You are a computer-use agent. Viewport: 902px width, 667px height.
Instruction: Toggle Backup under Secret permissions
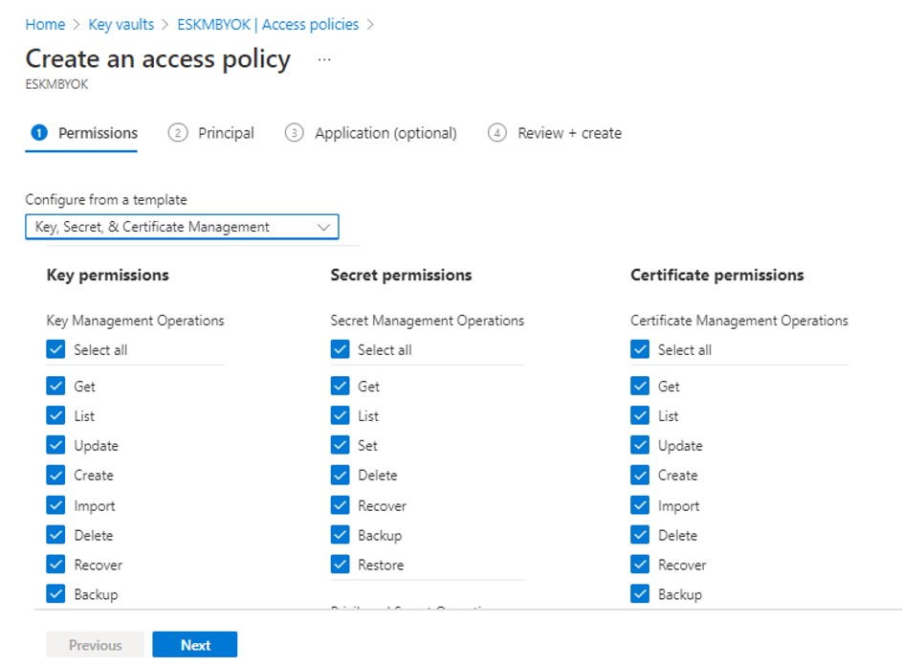pyautogui.click(x=340, y=535)
